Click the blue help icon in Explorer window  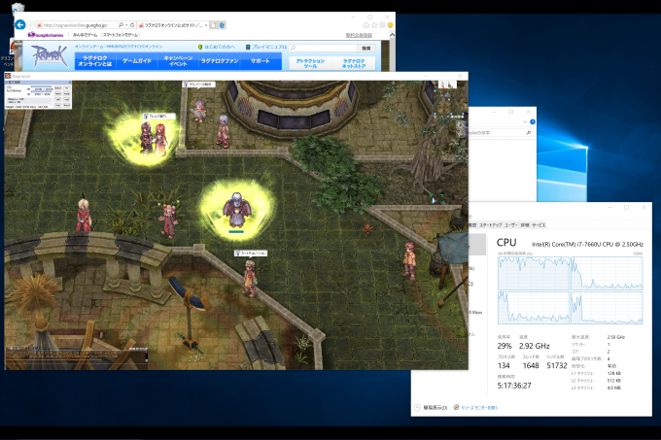tap(533, 121)
